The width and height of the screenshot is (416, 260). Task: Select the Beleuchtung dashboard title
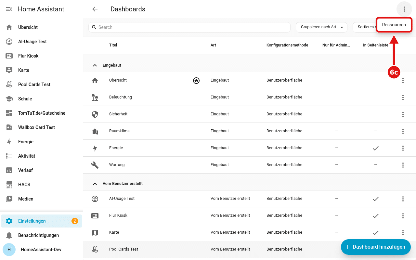[x=121, y=97]
